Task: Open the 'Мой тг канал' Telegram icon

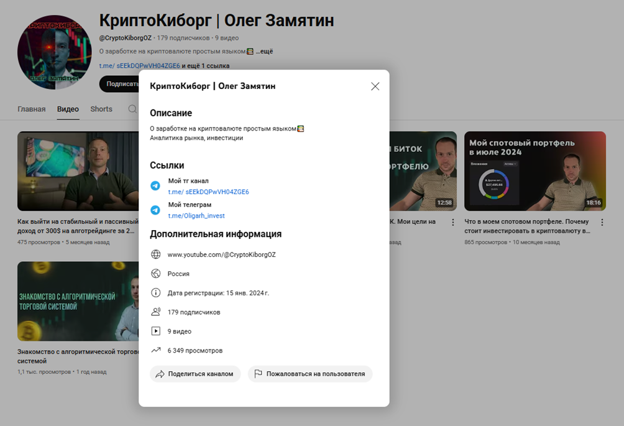Action: click(x=155, y=186)
